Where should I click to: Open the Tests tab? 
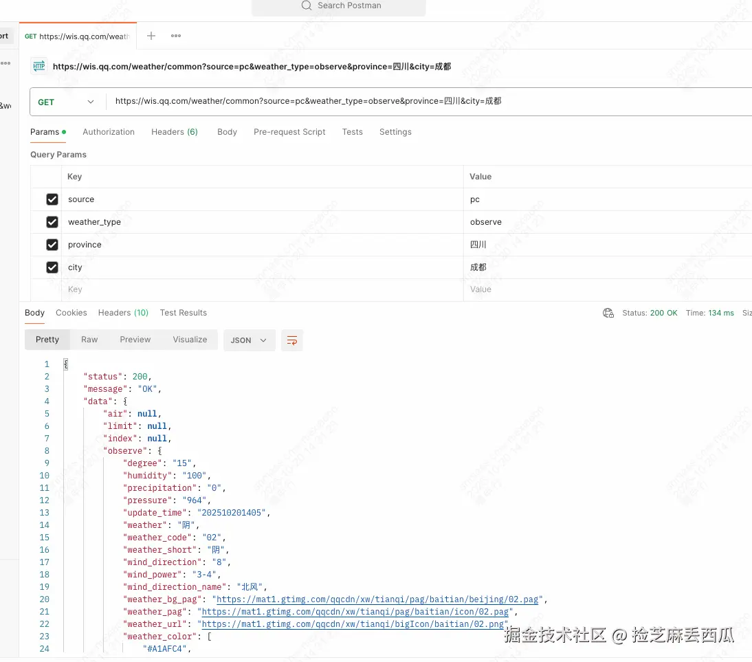click(352, 132)
